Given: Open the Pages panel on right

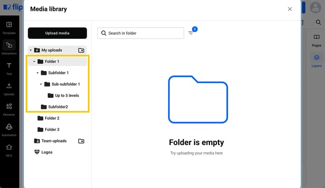Looking at the screenshot, I should (x=316, y=41).
